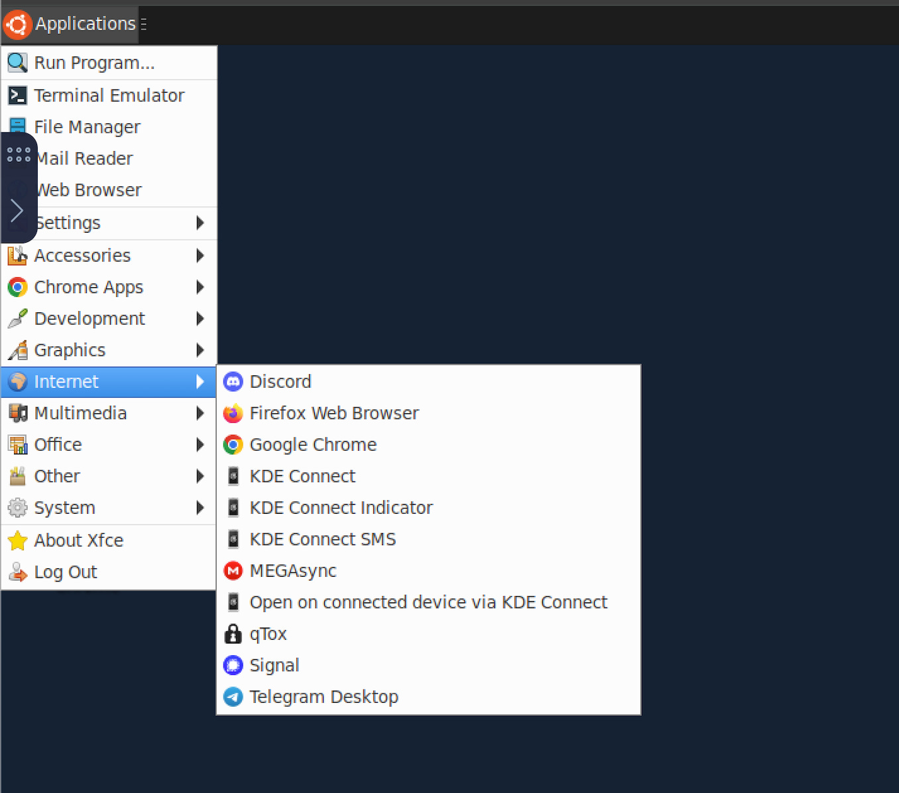Open the Applications menu button

pyautogui.click(x=70, y=25)
